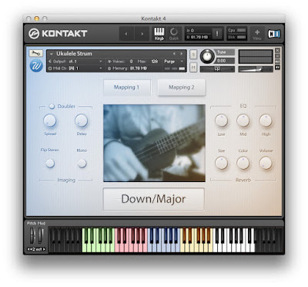
Task: Select next Ukulele Strum preset arrow
Action: click(182, 54)
